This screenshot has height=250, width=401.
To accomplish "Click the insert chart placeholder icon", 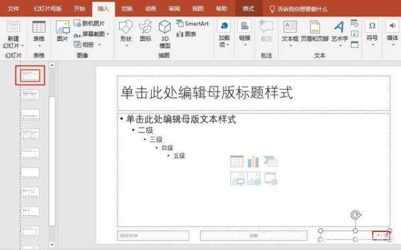I will [253, 161].
